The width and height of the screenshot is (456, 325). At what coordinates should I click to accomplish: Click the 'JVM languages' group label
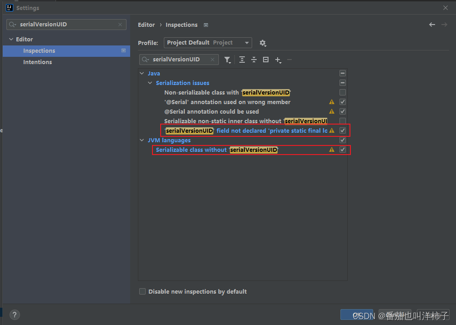pos(169,140)
